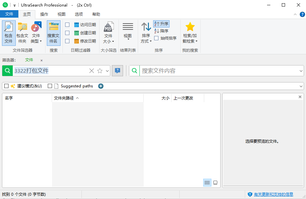Click the 3322打包文件 search field

tap(50, 71)
